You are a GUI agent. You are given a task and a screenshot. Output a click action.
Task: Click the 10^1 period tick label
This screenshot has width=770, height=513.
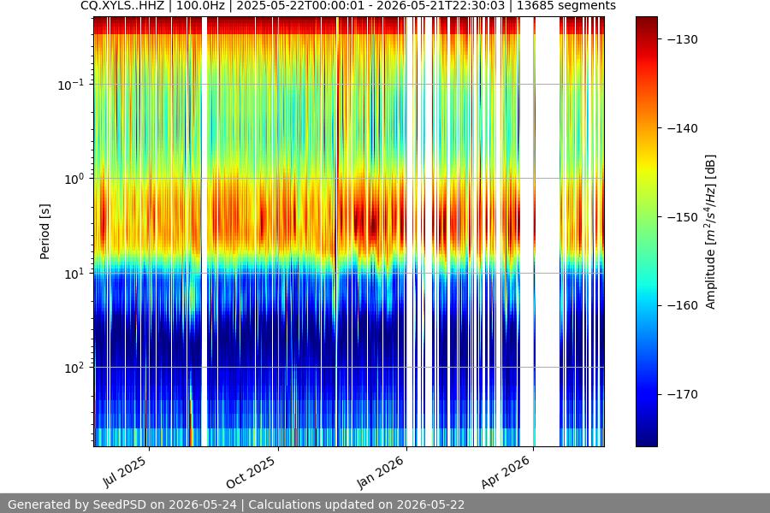pos(74,274)
